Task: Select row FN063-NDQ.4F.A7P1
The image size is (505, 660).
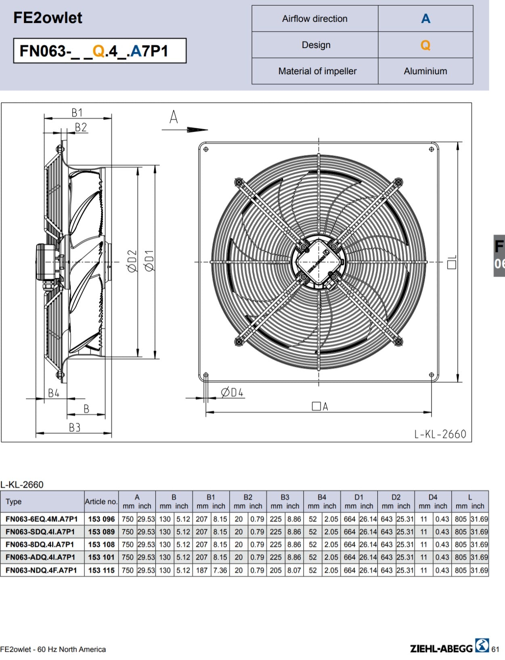Action: pos(244,570)
